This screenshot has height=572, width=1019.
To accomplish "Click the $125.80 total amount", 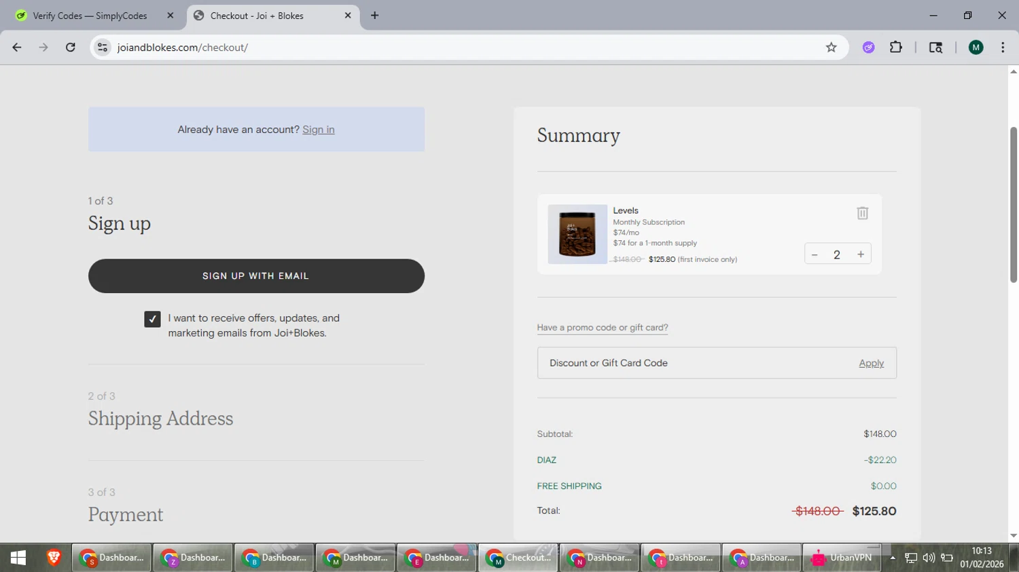I will click(x=874, y=512).
